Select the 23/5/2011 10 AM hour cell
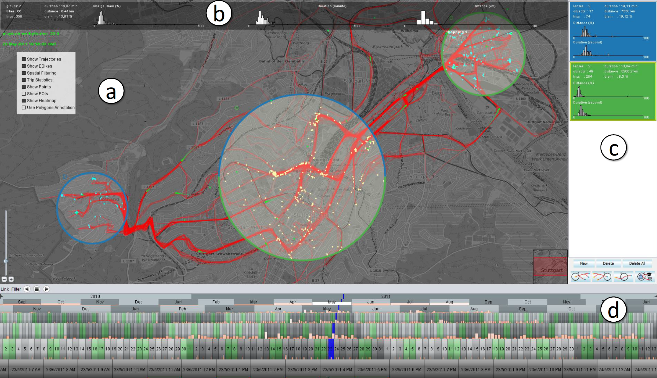Screen dimensions: 657x378 (x=130, y=369)
